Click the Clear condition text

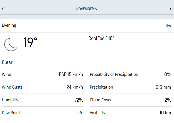point(7,62)
